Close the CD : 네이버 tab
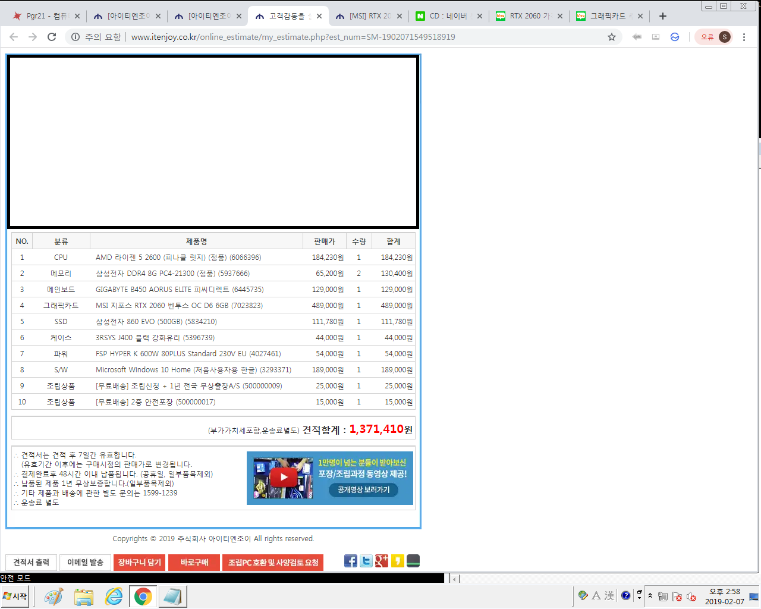The image size is (761, 609). pos(480,16)
